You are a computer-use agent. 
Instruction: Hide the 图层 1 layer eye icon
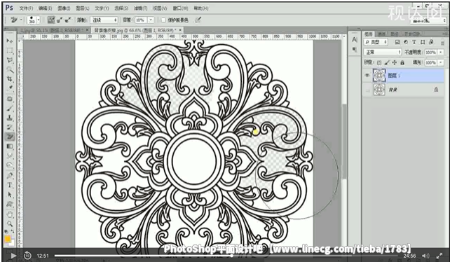[367, 76]
